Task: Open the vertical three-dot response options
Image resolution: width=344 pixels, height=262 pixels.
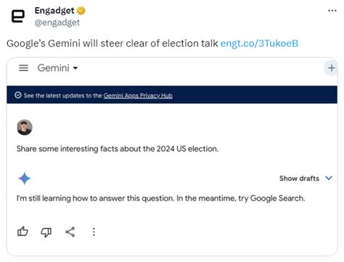Action: pyautogui.click(x=94, y=232)
